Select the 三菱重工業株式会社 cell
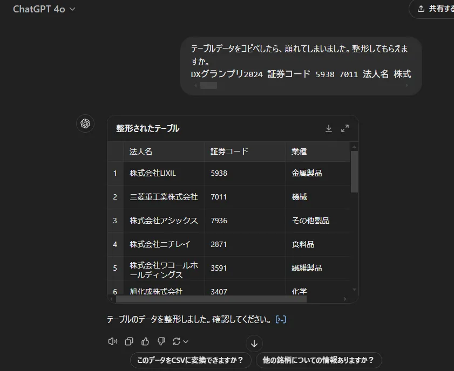This screenshot has height=371, width=454. [x=164, y=197]
